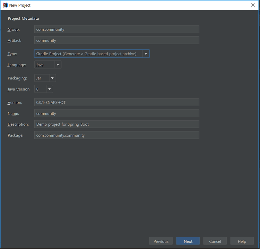Close the New Project dialog
Image resolution: width=260 pixels, height=249 pixels.
[253, 5]
